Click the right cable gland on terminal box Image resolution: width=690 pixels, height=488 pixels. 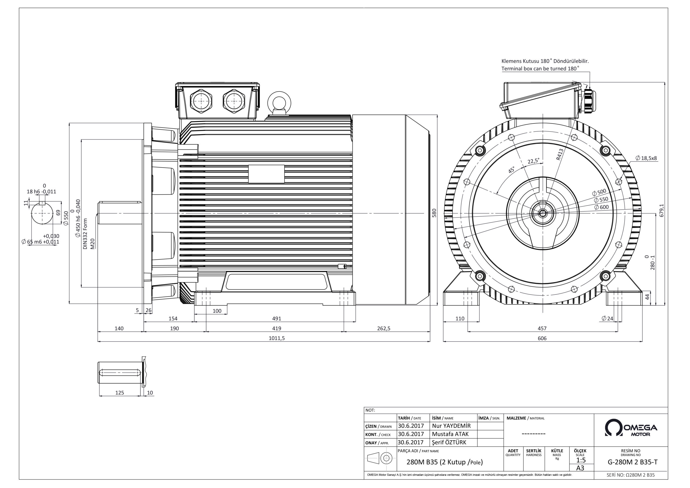click(x=234, y=102)
